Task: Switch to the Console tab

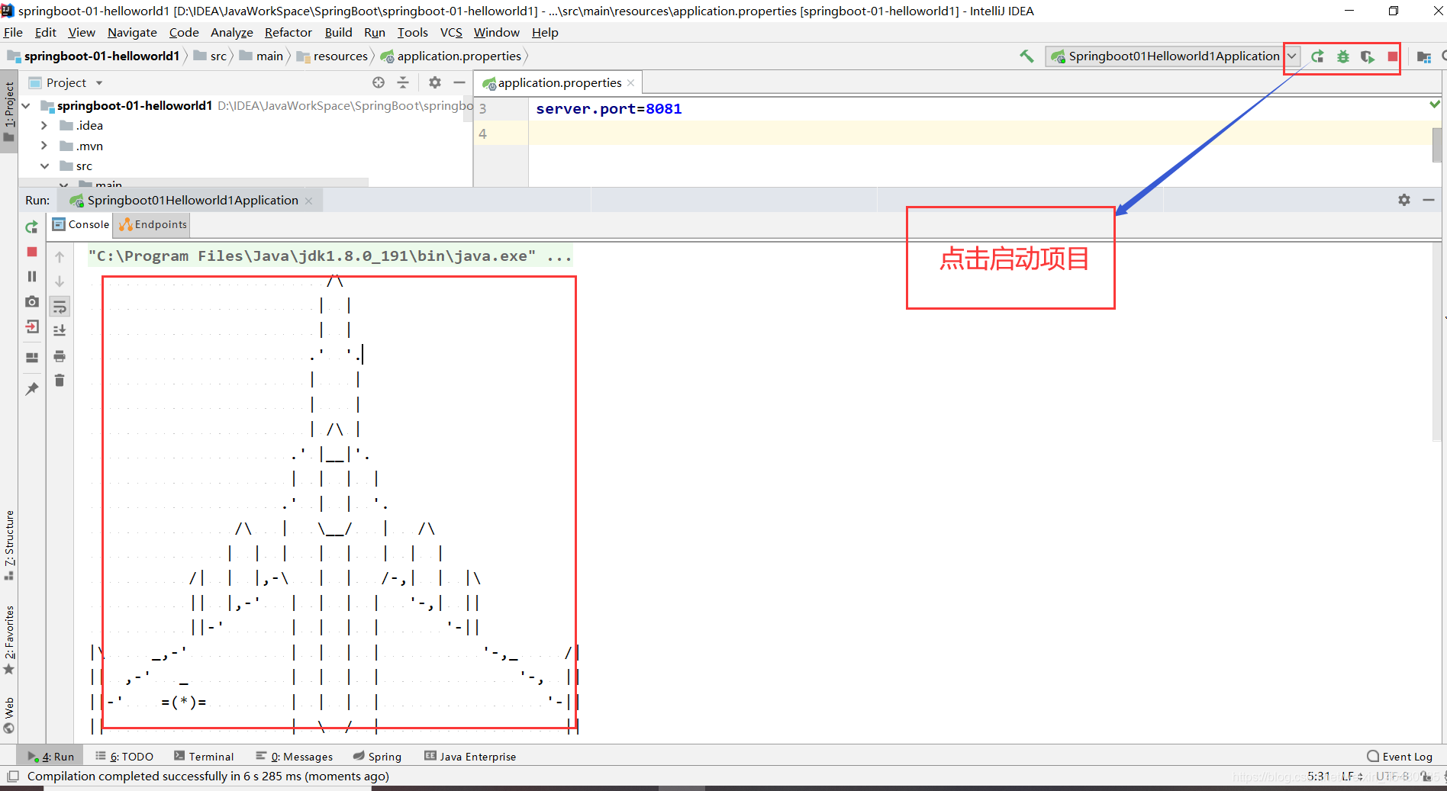Action: point(81,224)
